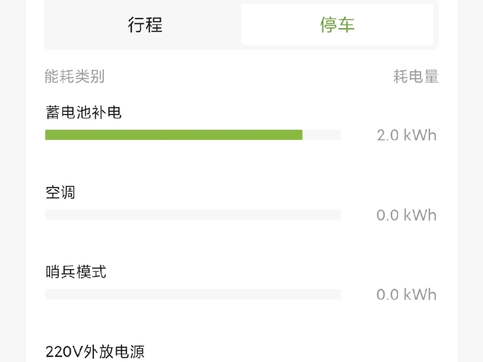This screenshot has height=362, width=483.
Task: Click the 能耗类别 column header
Action: pyautogui.click(x=75, y=76)
